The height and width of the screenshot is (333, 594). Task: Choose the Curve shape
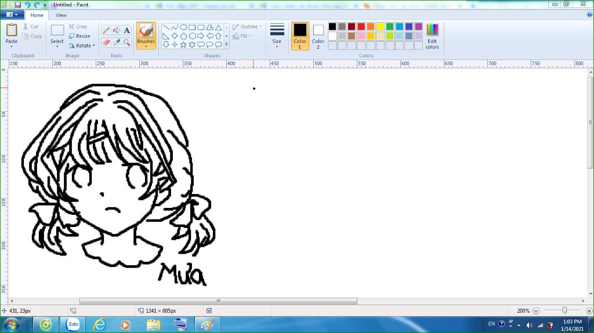[x=175, y=27]
